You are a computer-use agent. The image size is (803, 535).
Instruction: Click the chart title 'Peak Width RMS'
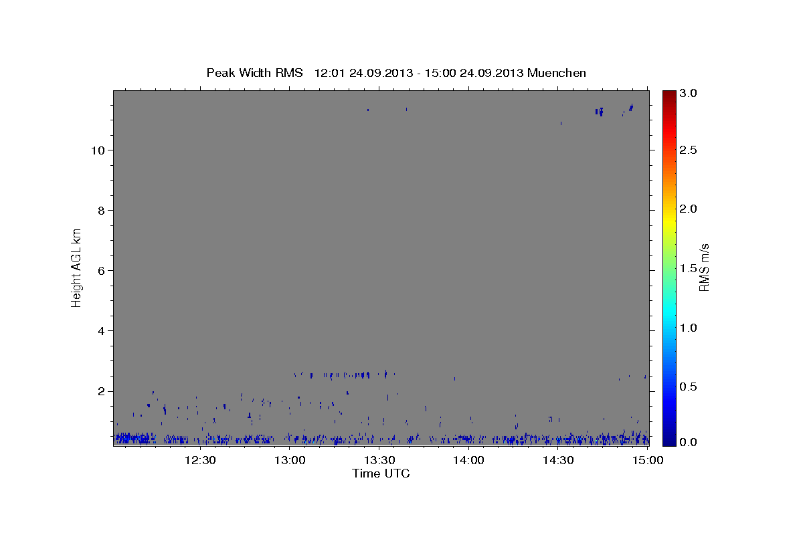click(x=254, y=73)
